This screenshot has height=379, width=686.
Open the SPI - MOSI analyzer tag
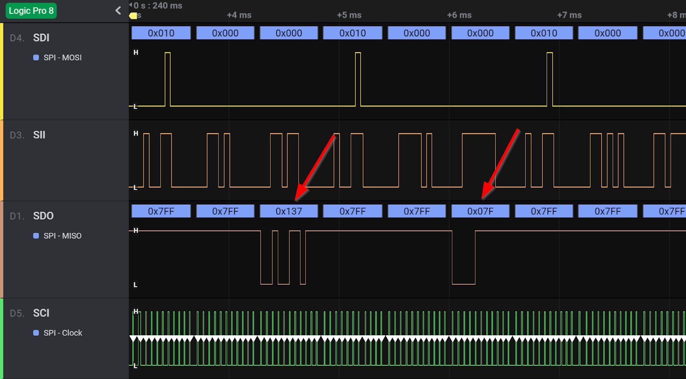point(63,57)
